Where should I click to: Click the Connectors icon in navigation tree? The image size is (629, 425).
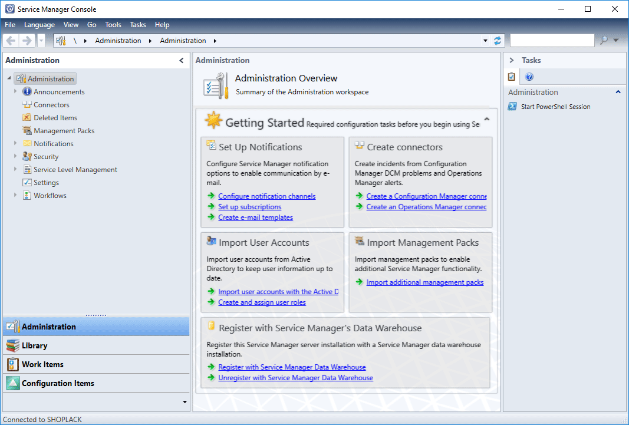27,105
